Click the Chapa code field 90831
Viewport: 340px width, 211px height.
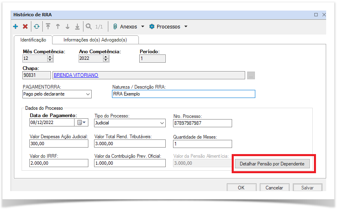coord(36,75)
